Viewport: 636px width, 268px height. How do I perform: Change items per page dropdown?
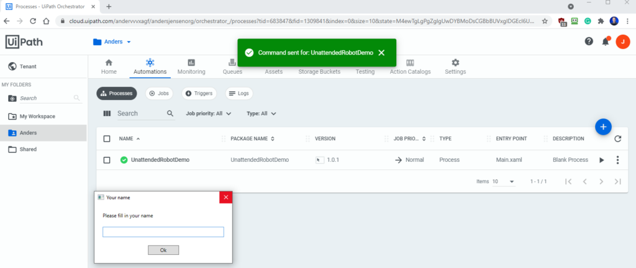point(503,181)
